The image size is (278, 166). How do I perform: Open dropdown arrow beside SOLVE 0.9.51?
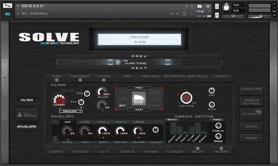[18, 6]
